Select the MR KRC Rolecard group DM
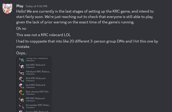 tap(35, 99)
